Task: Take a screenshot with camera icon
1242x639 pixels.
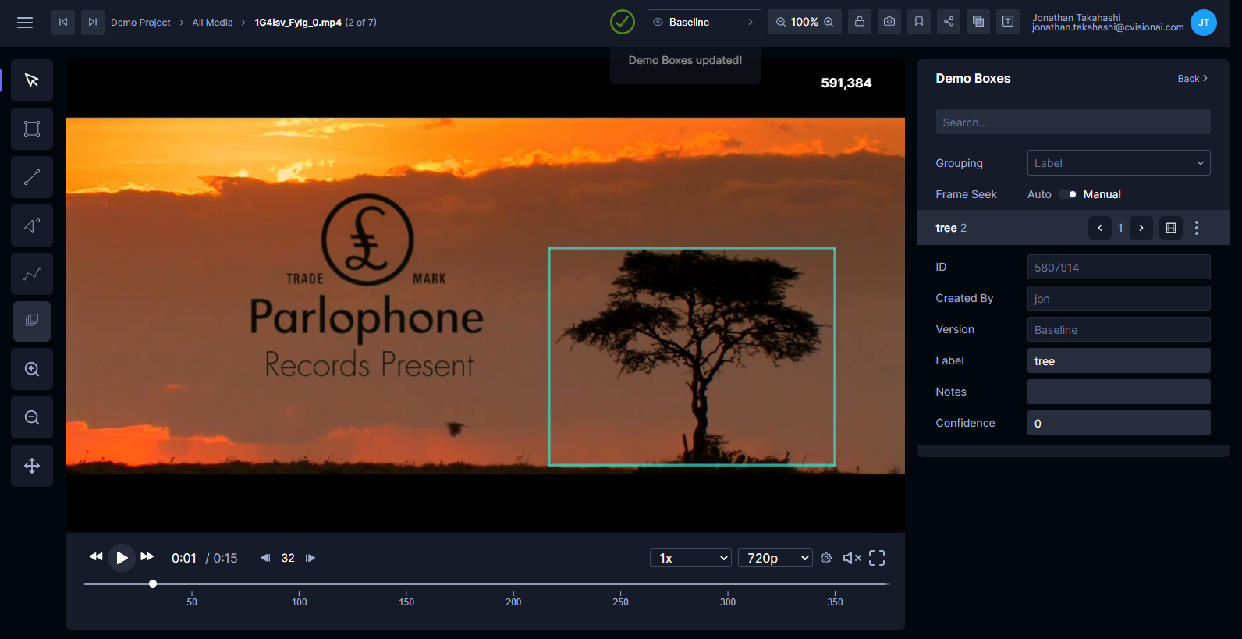Action: pyautogui.click(x=889, y=22)
